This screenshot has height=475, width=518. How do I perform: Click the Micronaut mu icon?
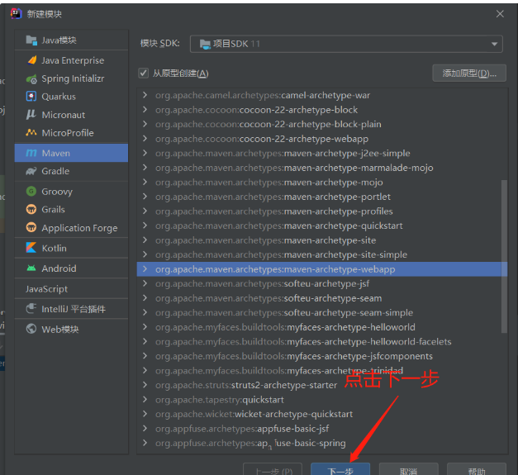tap(31, 115)
